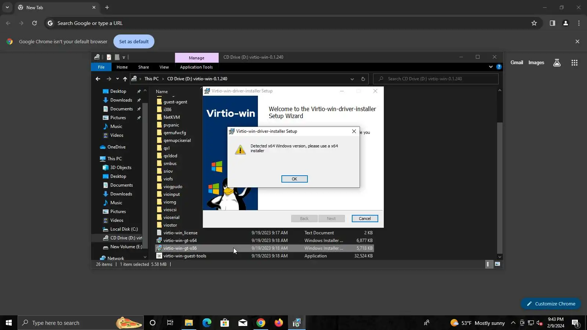Open the recent locations dropdown arrow
The image size is (587, 330).
[x=117, y=79]
